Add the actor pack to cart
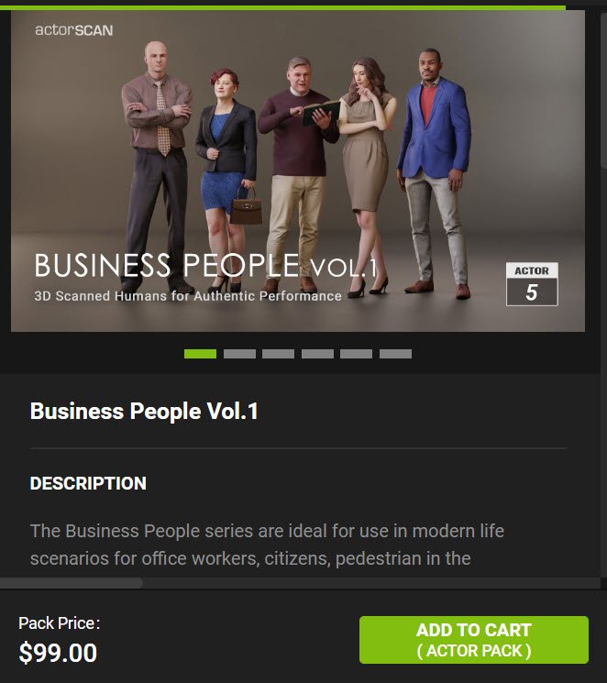 click(474, 640)
